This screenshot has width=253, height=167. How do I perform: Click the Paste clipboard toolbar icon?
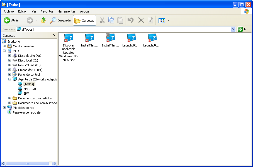pos(120,20)
